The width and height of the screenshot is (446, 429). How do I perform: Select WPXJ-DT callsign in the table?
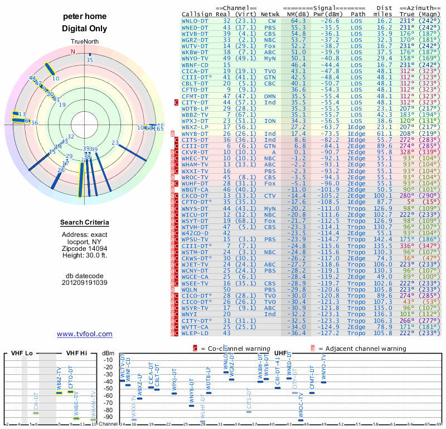click(x=195, y=121)
